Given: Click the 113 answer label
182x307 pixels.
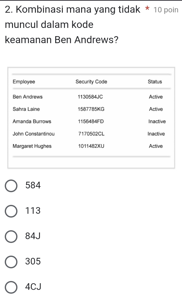Looking at the screenshot, I should [x=33, y=211].
